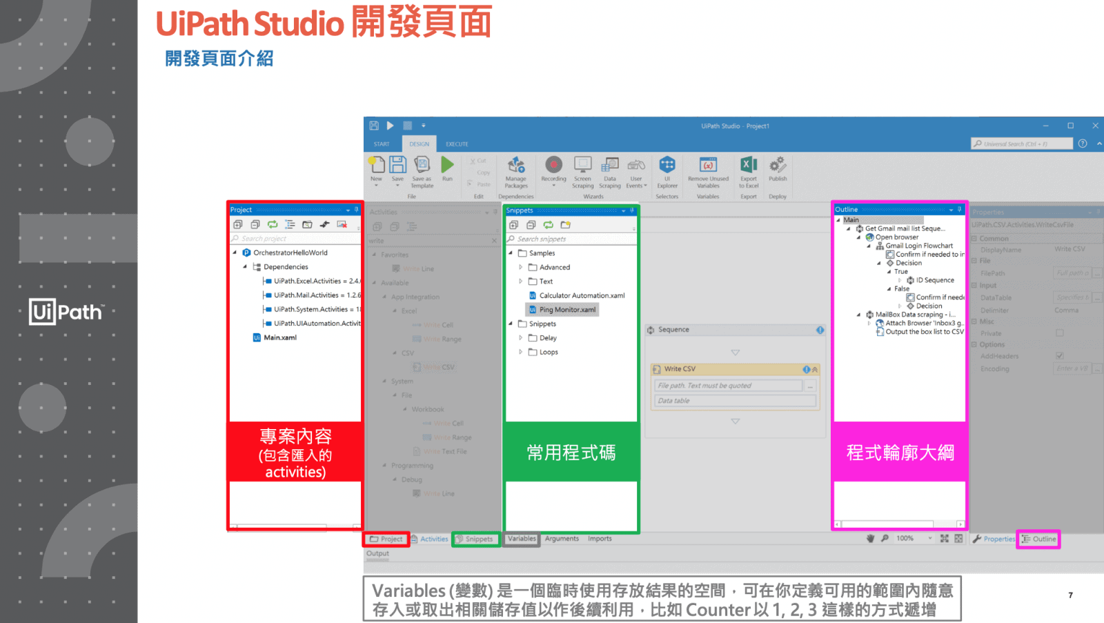Open the zoom 100% dropdown

coord(930,538)
